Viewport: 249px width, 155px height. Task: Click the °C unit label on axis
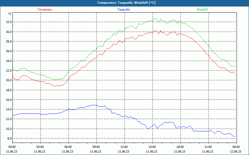coord(10,14)
